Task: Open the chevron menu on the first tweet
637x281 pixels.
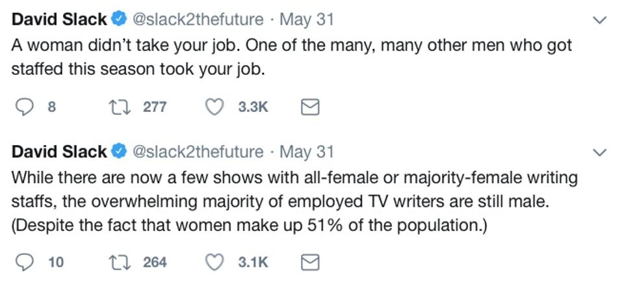Action: click(x=601, y=21)
